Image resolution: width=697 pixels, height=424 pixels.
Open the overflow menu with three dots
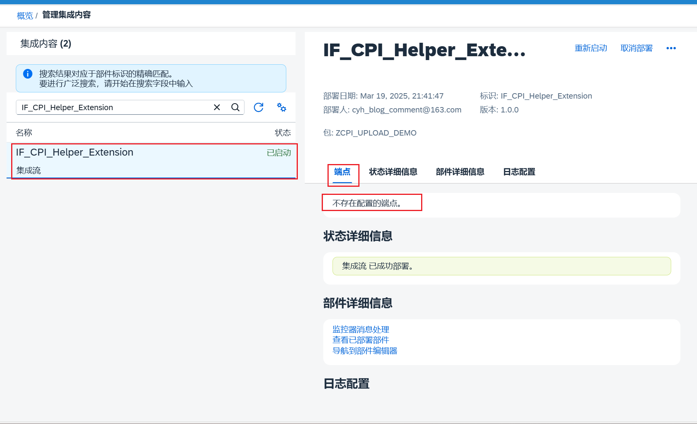pos(671,48)
